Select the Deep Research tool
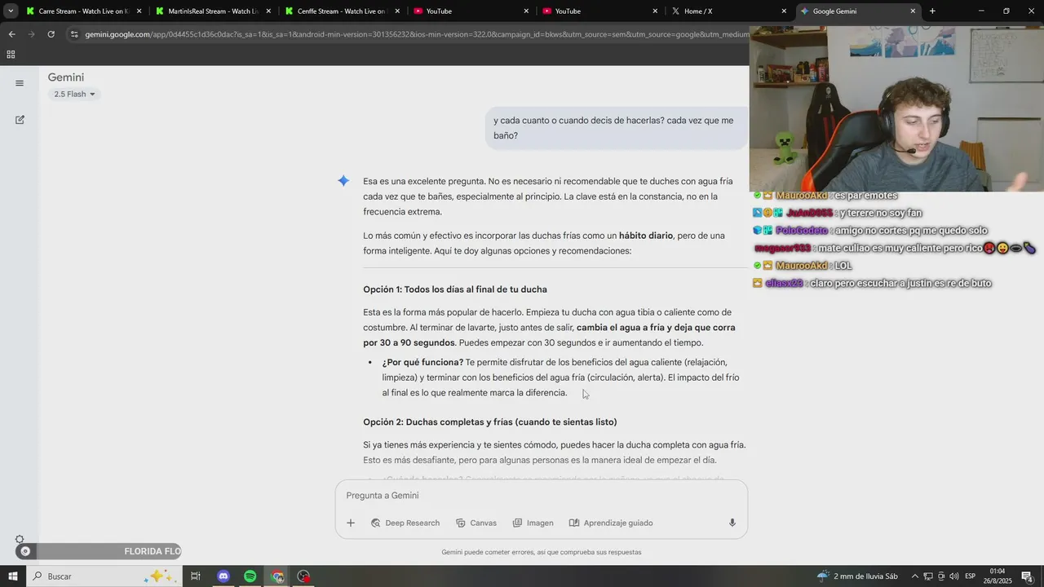The width and height of the screenshot is (1044, 587). pyautogui.click(x=405, y=523)
